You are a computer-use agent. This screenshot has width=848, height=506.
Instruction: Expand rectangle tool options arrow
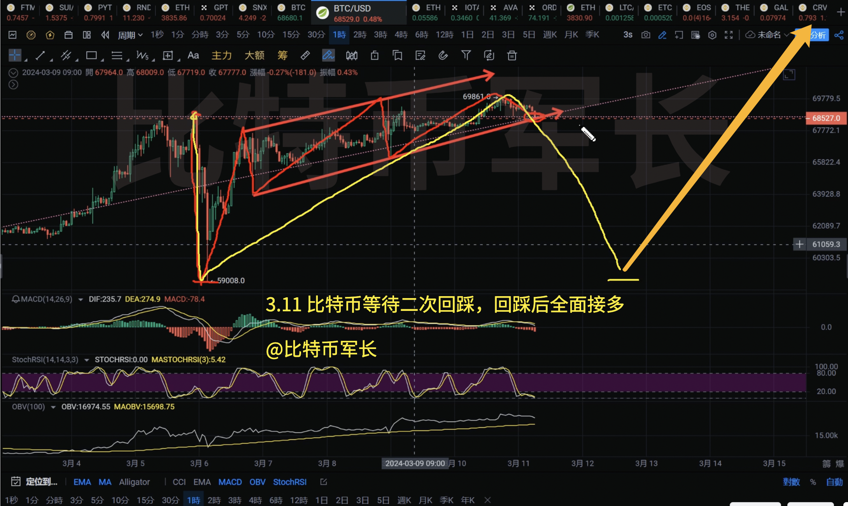102,60
